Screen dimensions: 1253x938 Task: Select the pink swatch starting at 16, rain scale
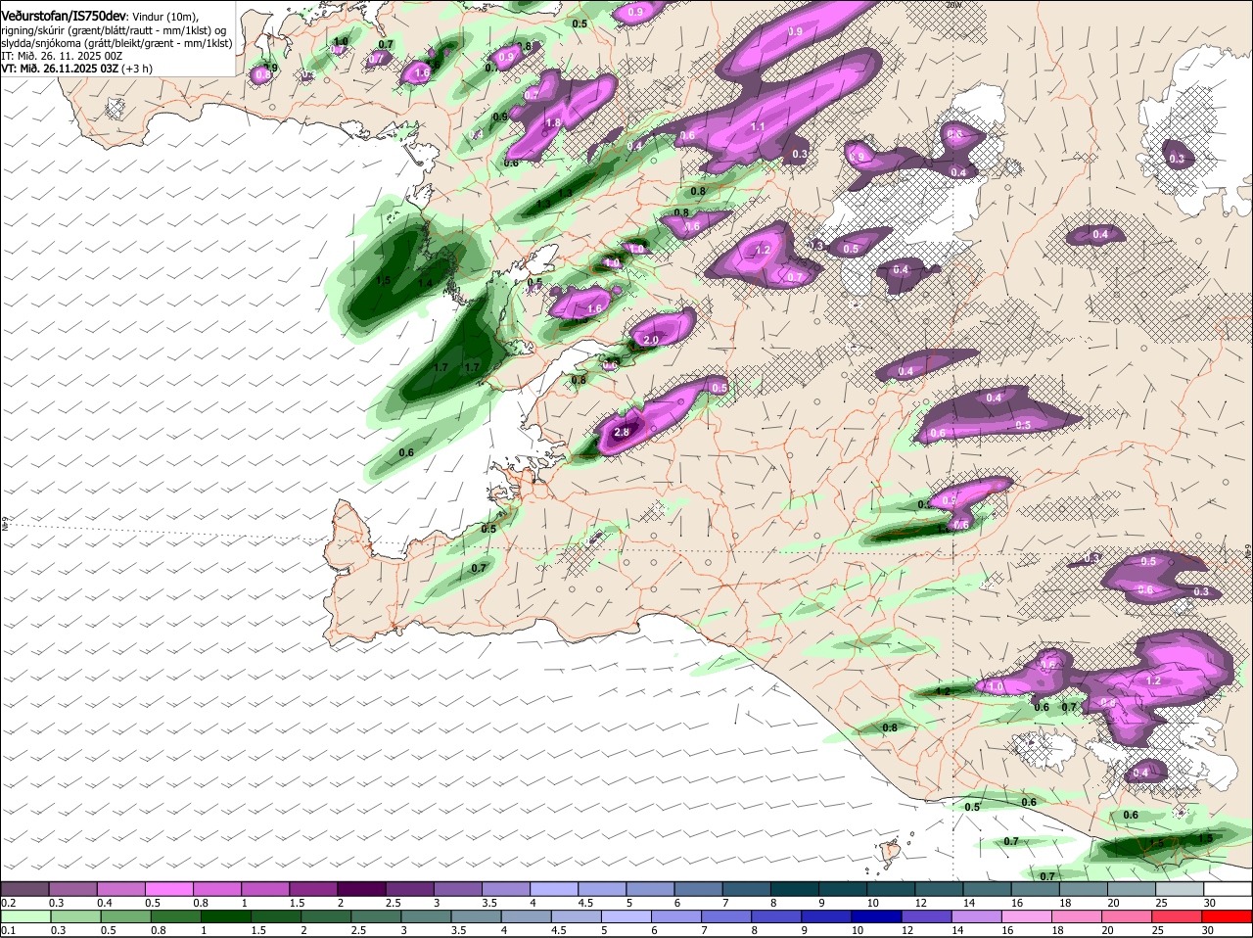(x=1028, y=916)
